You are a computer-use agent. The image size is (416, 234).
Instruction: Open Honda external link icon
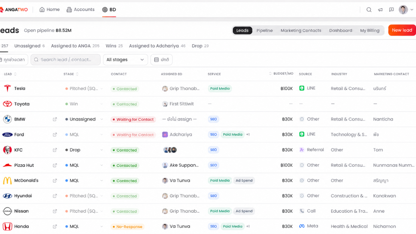pyautogui.click(x=55, y=227)
